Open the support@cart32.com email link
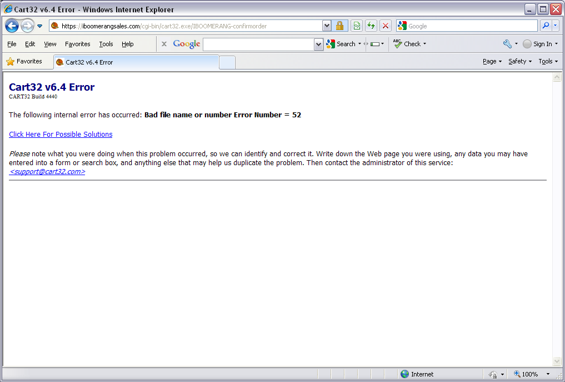This screenshot has height=382, width=565. pos(47,171)
